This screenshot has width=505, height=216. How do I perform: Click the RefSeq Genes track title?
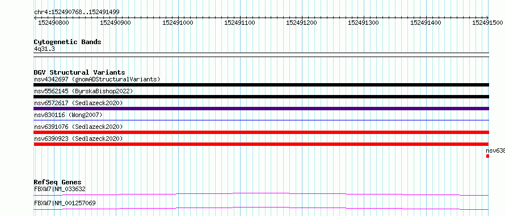point(58,182)
